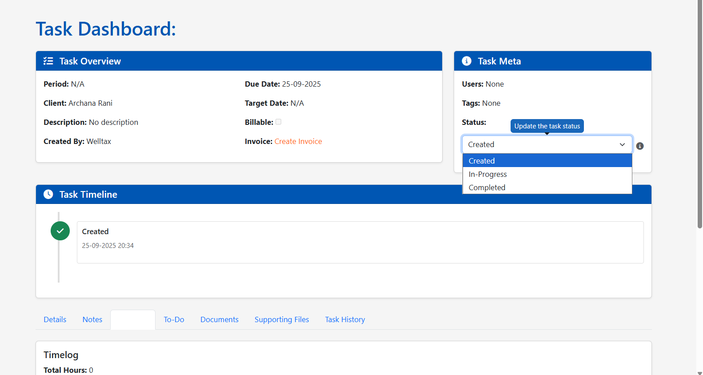The height and width of the screenshot is (375, 703).
Task: Open the Notes tab
Action: click(x=92, y=319)
